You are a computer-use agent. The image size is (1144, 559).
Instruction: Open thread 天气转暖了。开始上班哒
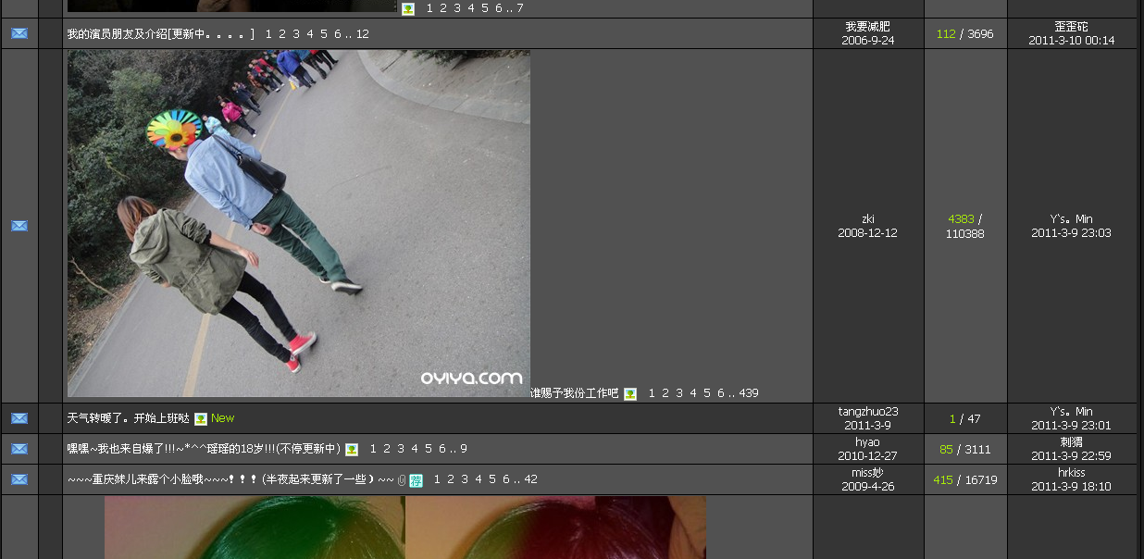point(128,418)
